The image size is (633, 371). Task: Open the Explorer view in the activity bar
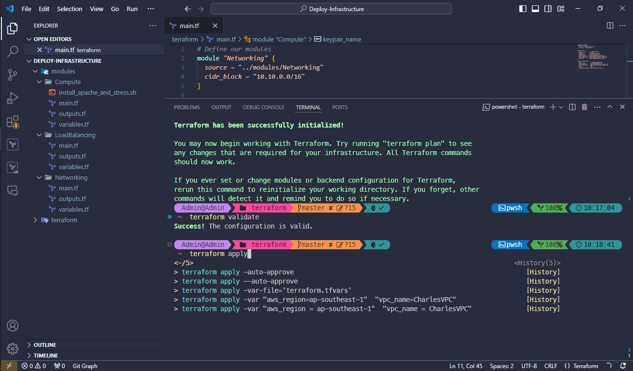tap(13, 29)
